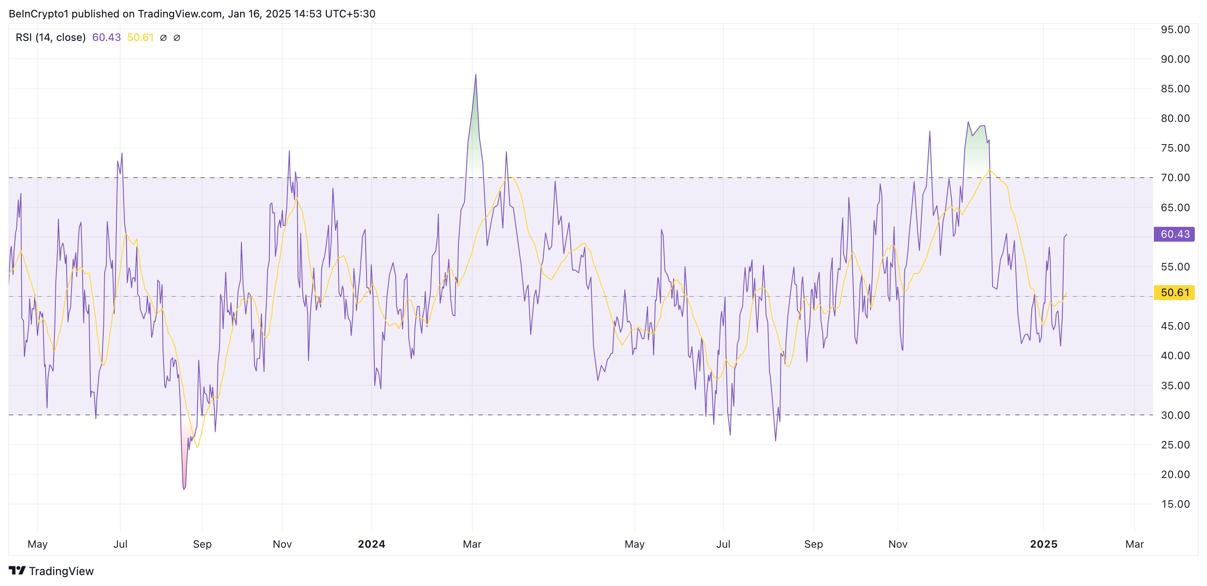
Task: Click the bold 2024 label on time axis
Action: point(371,544)
